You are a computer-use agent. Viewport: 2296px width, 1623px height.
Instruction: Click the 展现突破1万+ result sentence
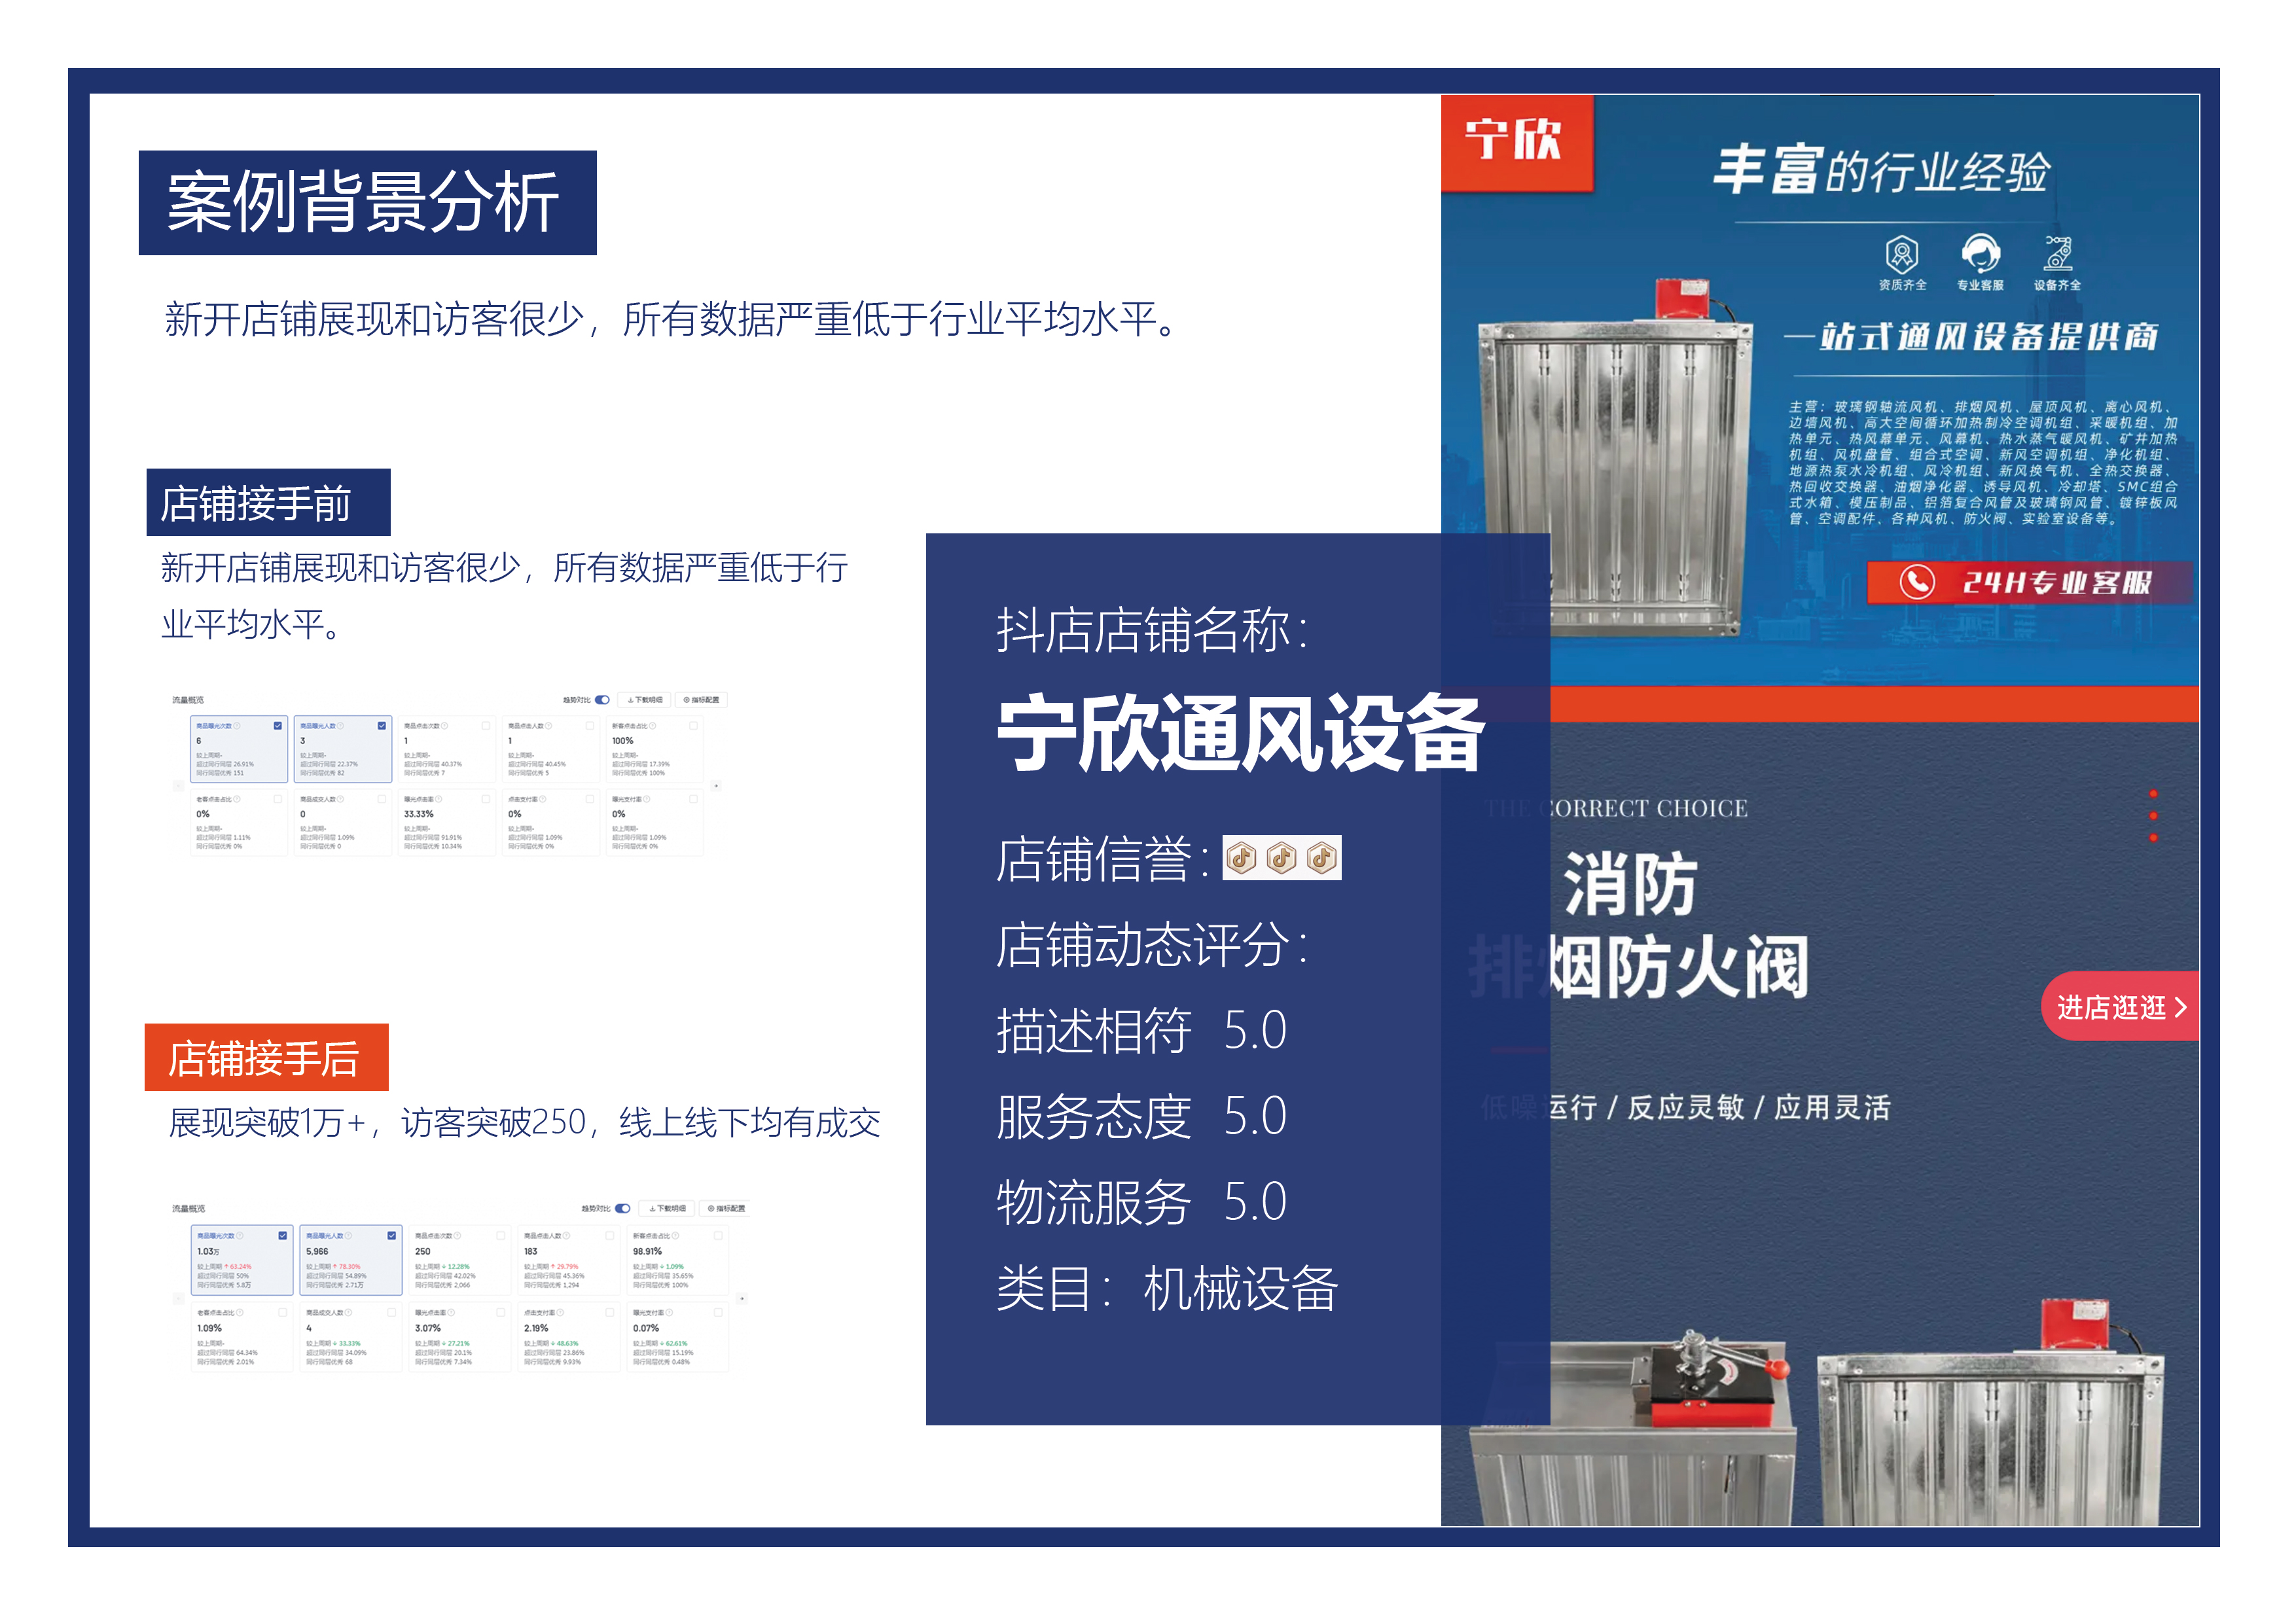[525, 1123]
